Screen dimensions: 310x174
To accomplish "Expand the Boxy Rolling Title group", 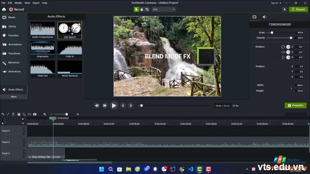I will point(30,157).
